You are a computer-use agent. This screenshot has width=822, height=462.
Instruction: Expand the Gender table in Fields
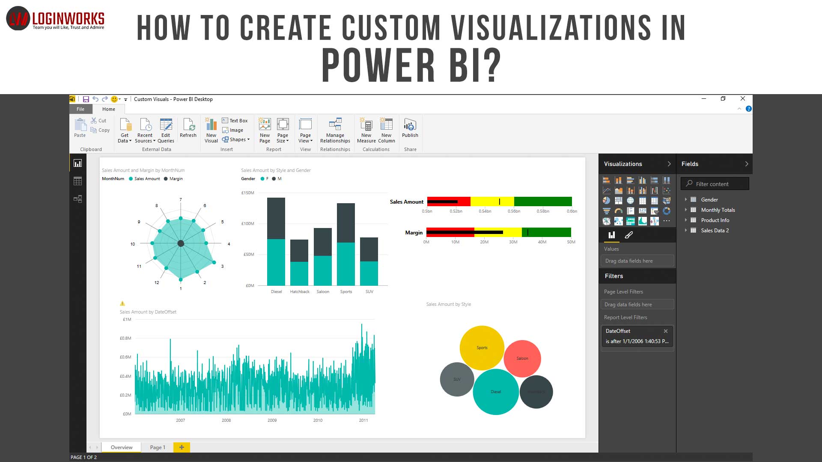pos(686,200)
